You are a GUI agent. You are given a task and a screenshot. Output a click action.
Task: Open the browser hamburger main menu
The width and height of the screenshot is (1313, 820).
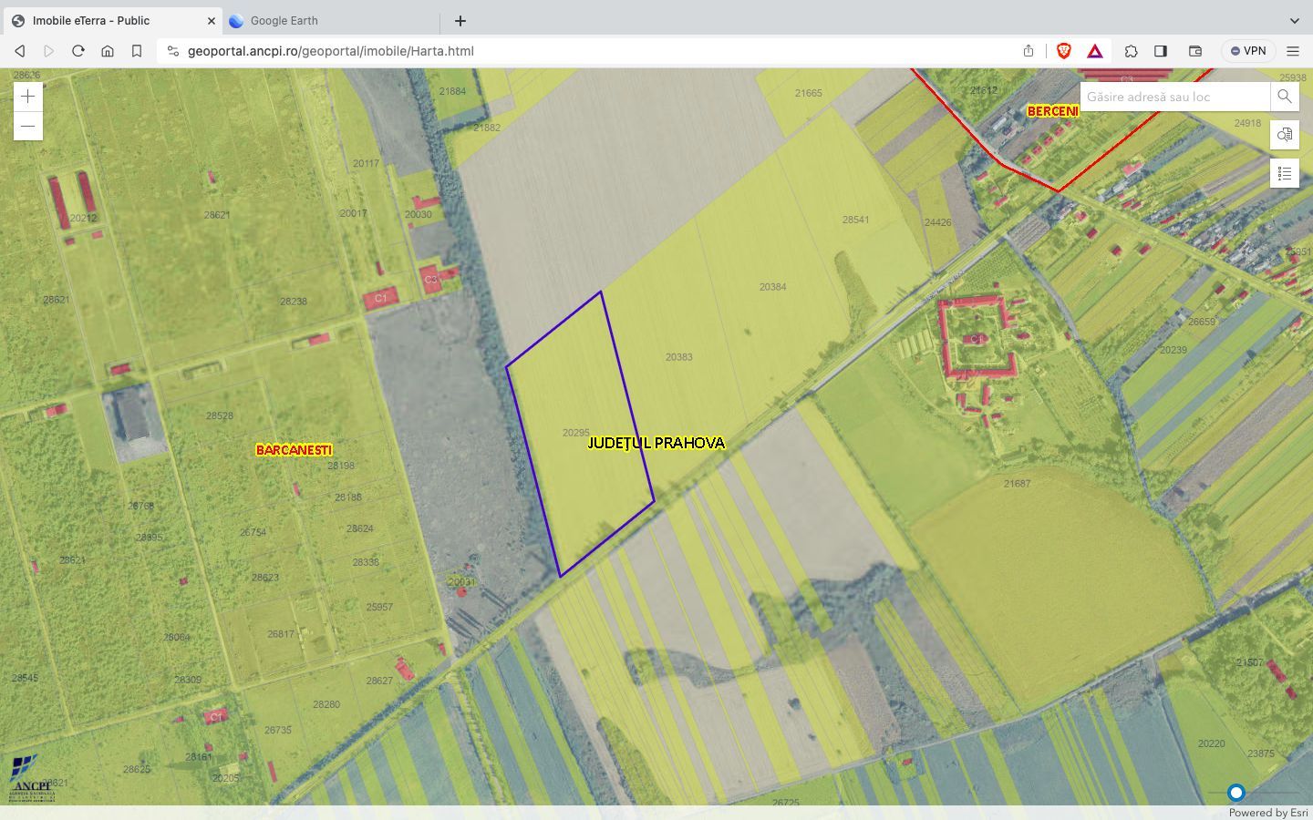coord(1293,51)
